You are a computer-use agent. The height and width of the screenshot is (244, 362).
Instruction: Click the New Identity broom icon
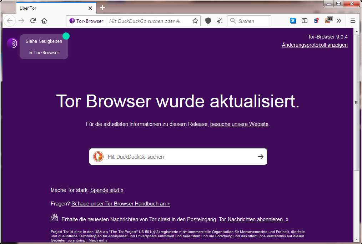(220, 21)
